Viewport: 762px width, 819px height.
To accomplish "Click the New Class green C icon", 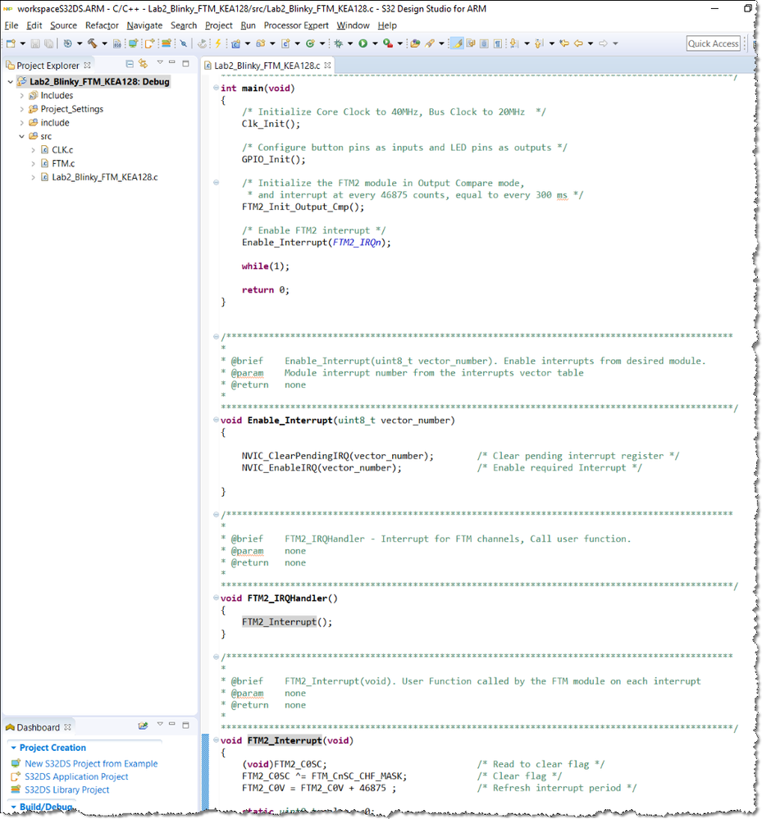I will pyautogui.click(x=310, y=43).
